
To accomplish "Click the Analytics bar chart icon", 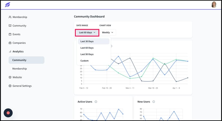I will [10, 51].
